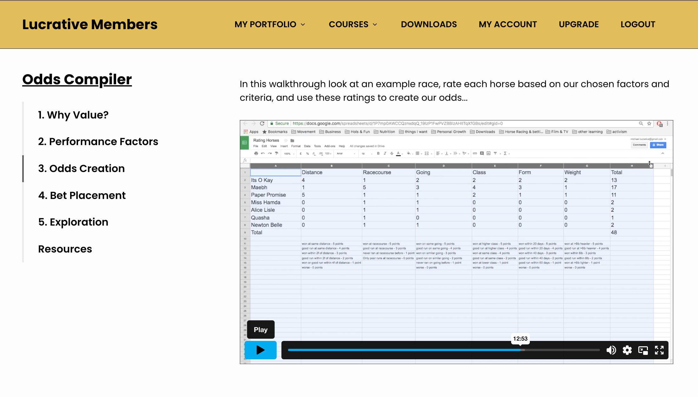Open video settings gear icon
The height and width of the screenshot is (397, 698).
tap(627, 350)
